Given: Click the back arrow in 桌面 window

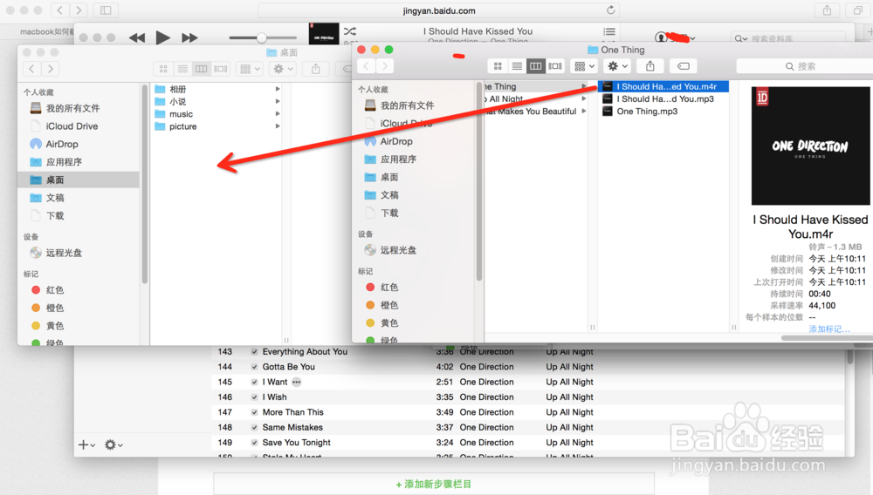Looking at the screenshot, I should (x=31, y=69).
